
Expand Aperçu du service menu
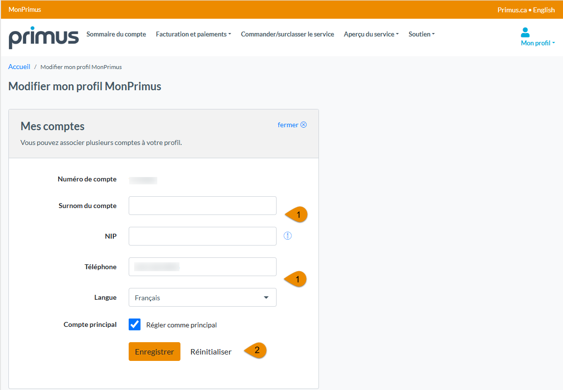pyautogui.click(x=371, y=34)
